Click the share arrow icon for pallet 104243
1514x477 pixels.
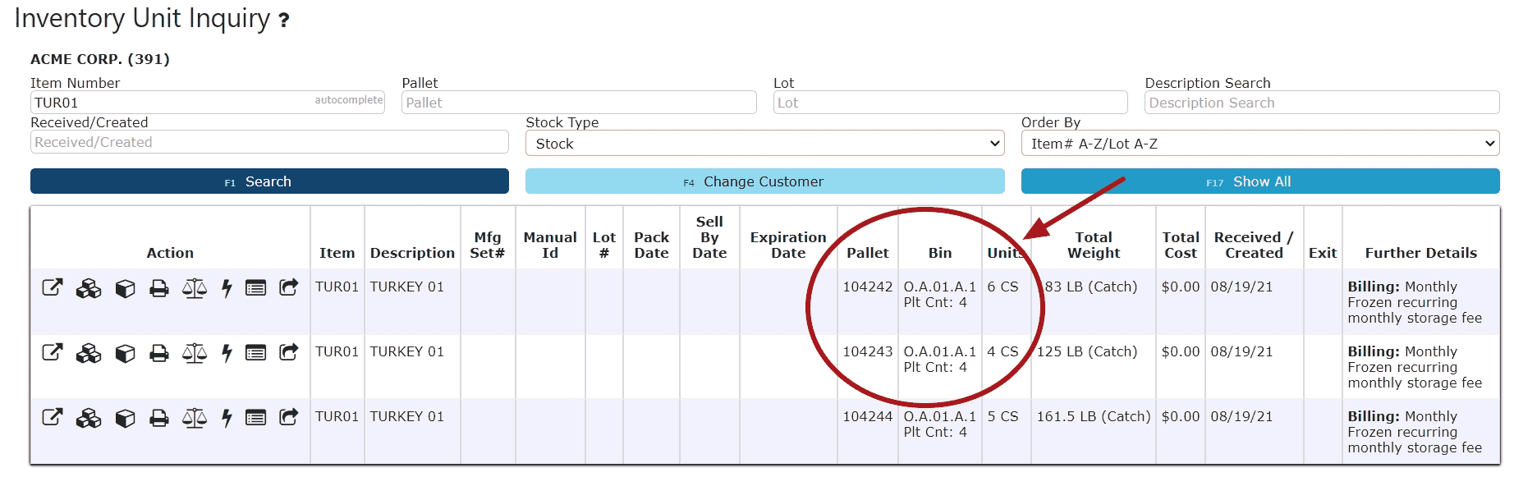[x=289, y=352]
